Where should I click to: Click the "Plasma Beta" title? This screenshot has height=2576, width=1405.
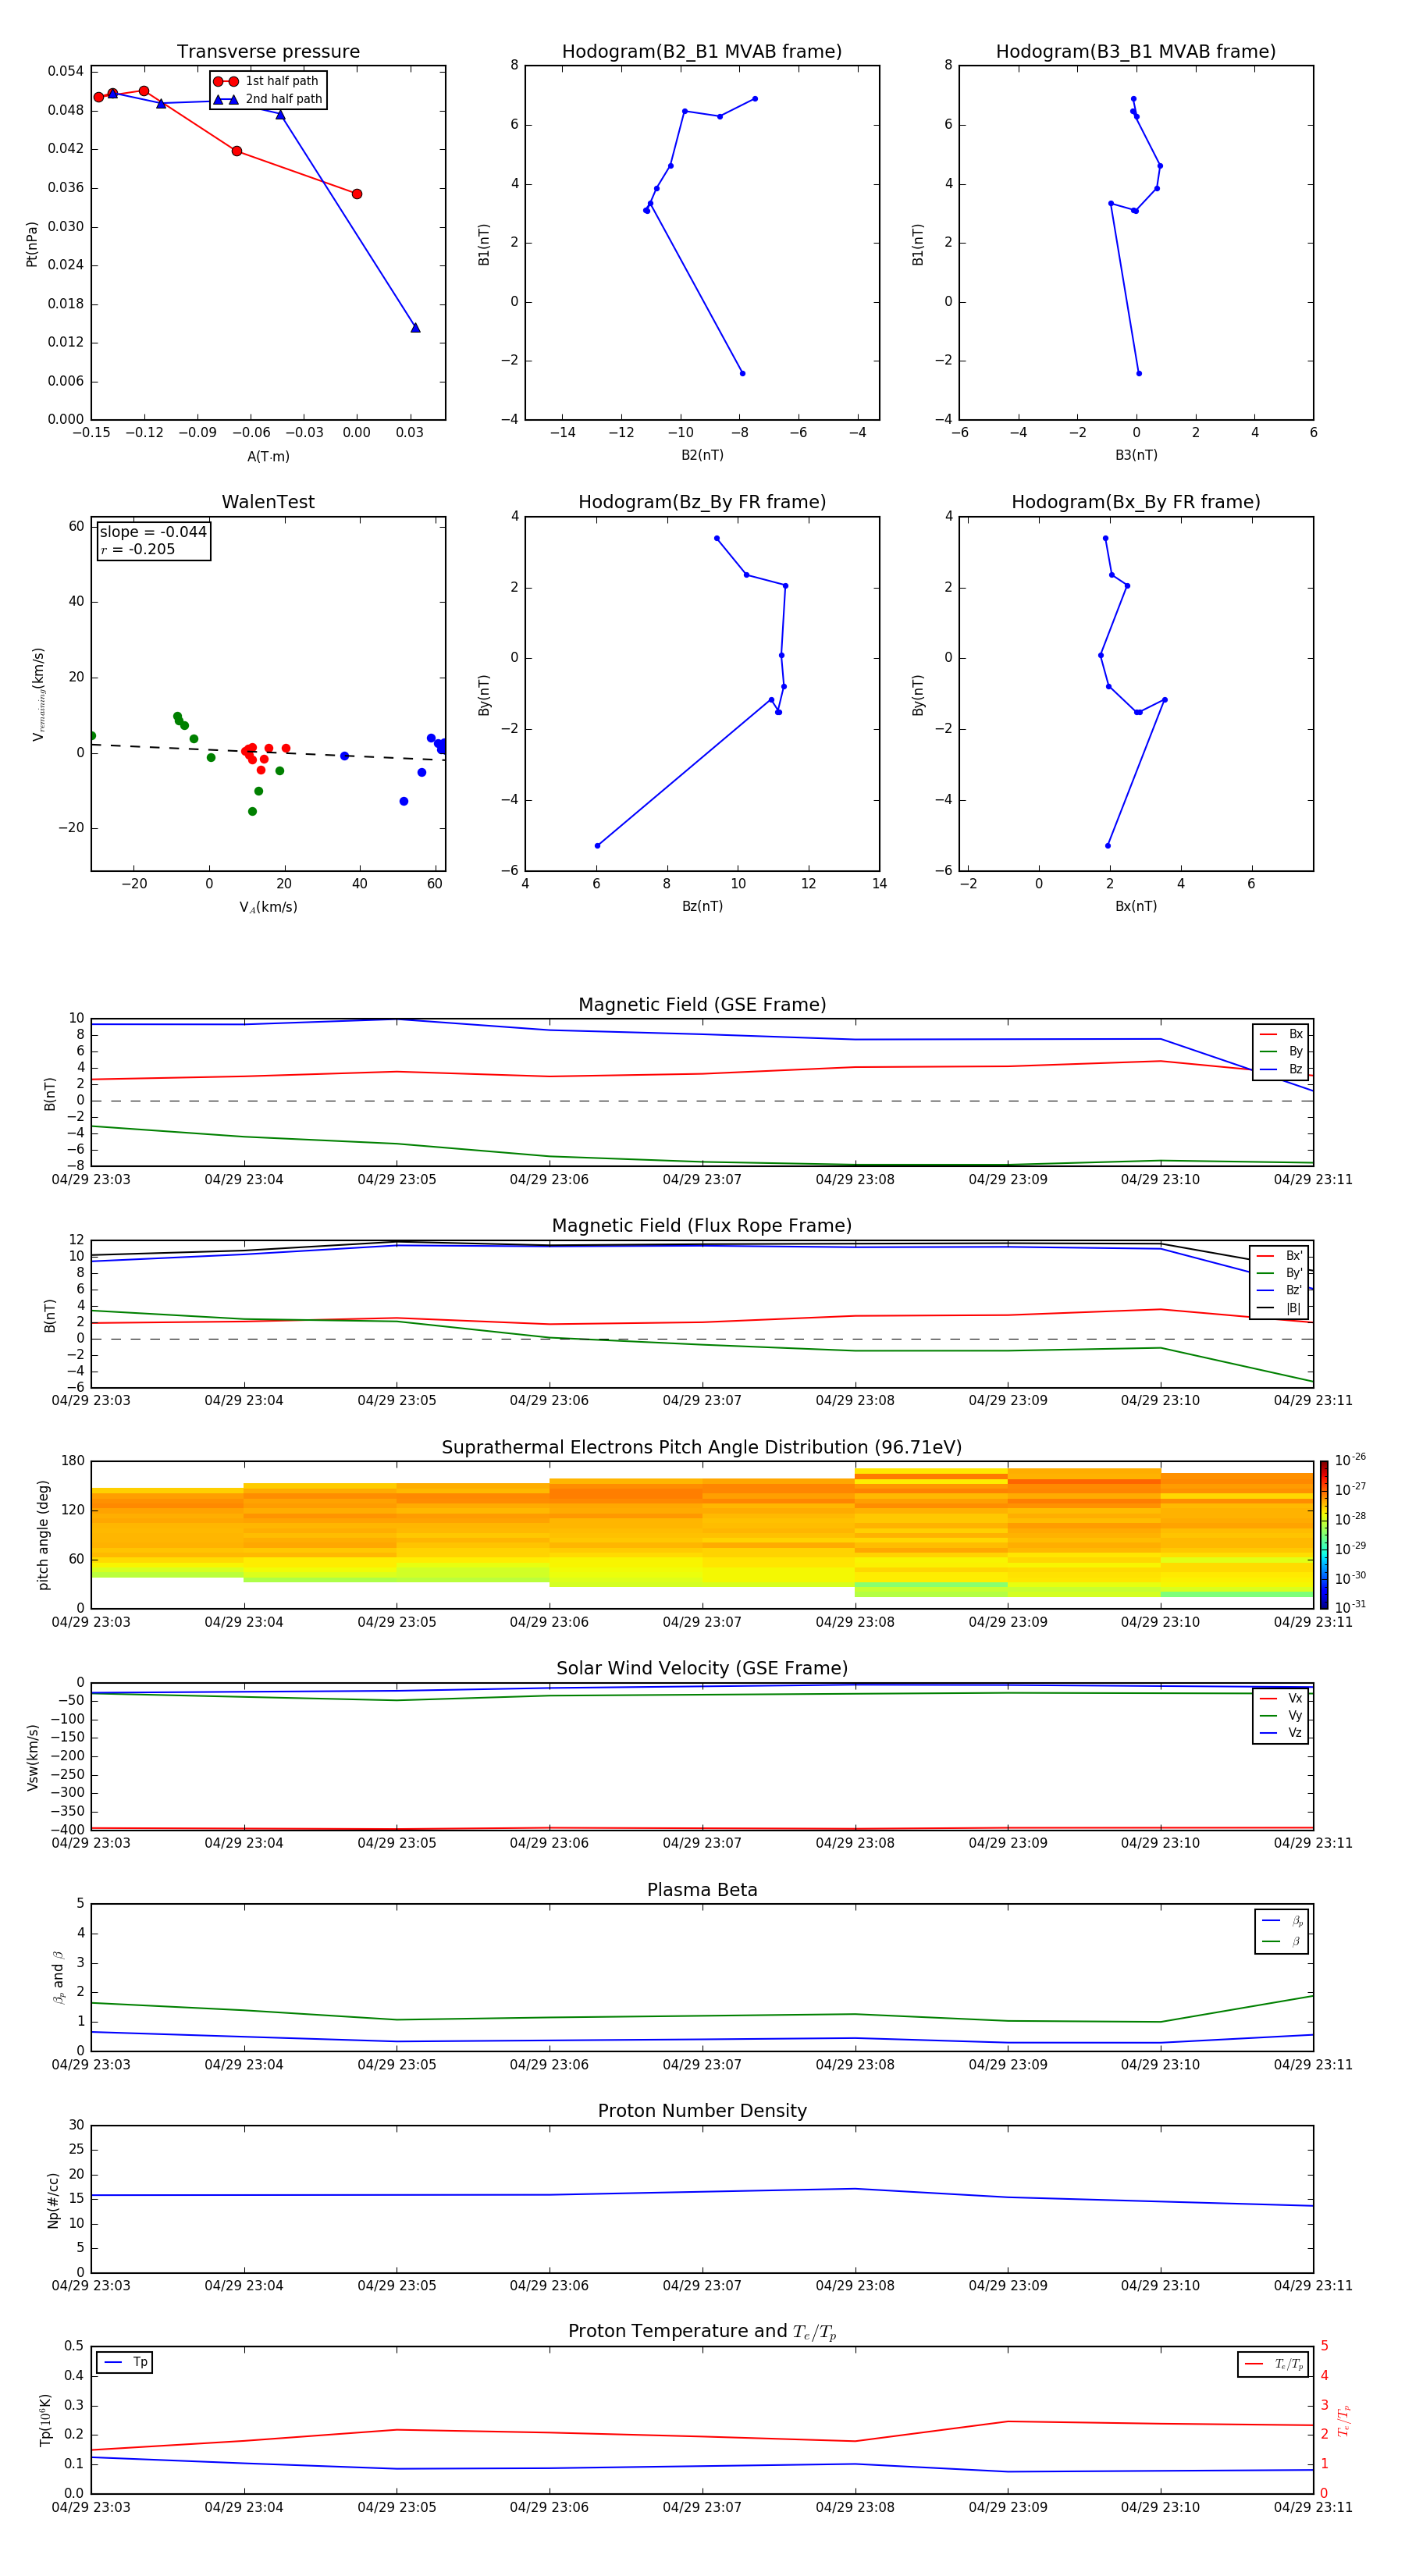(702, 1891)
